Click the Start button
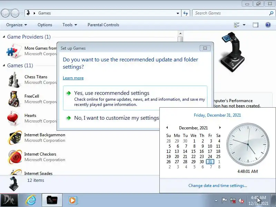 (x=9, y=200)
